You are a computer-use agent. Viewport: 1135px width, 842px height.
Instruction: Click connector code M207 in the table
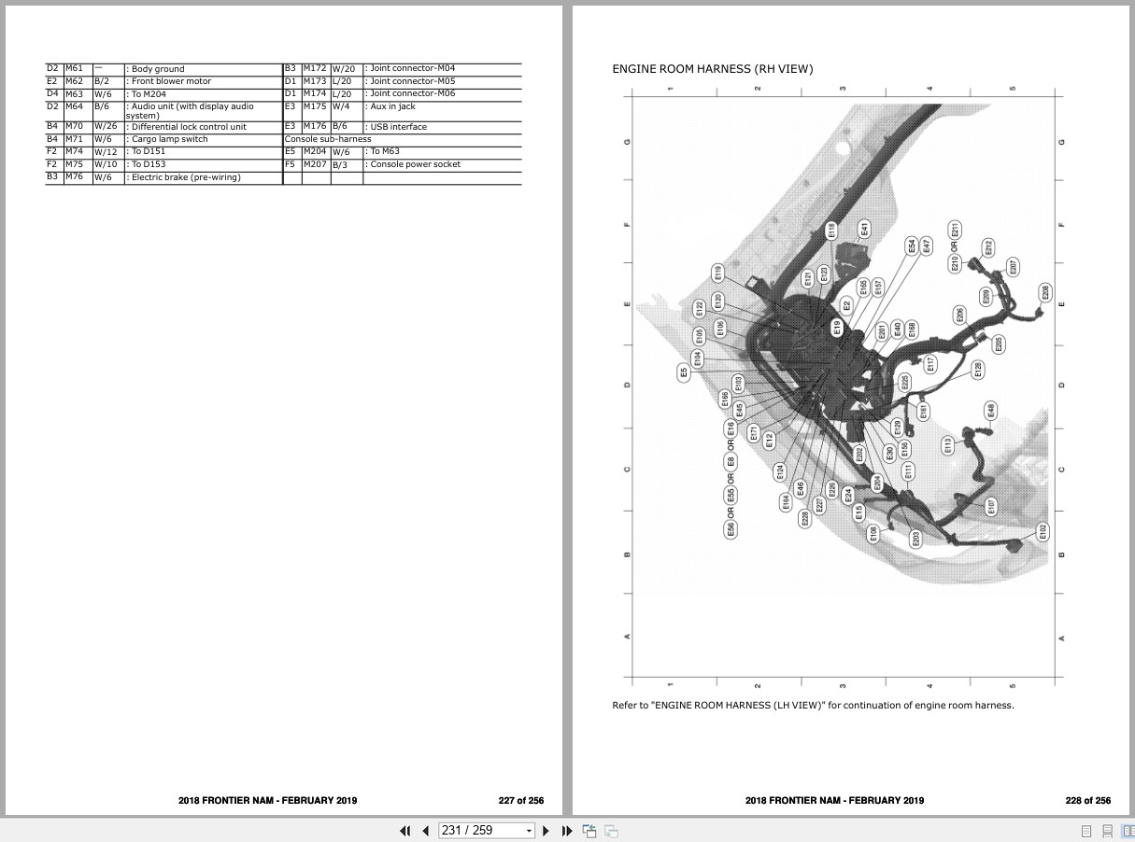[315, 163]
